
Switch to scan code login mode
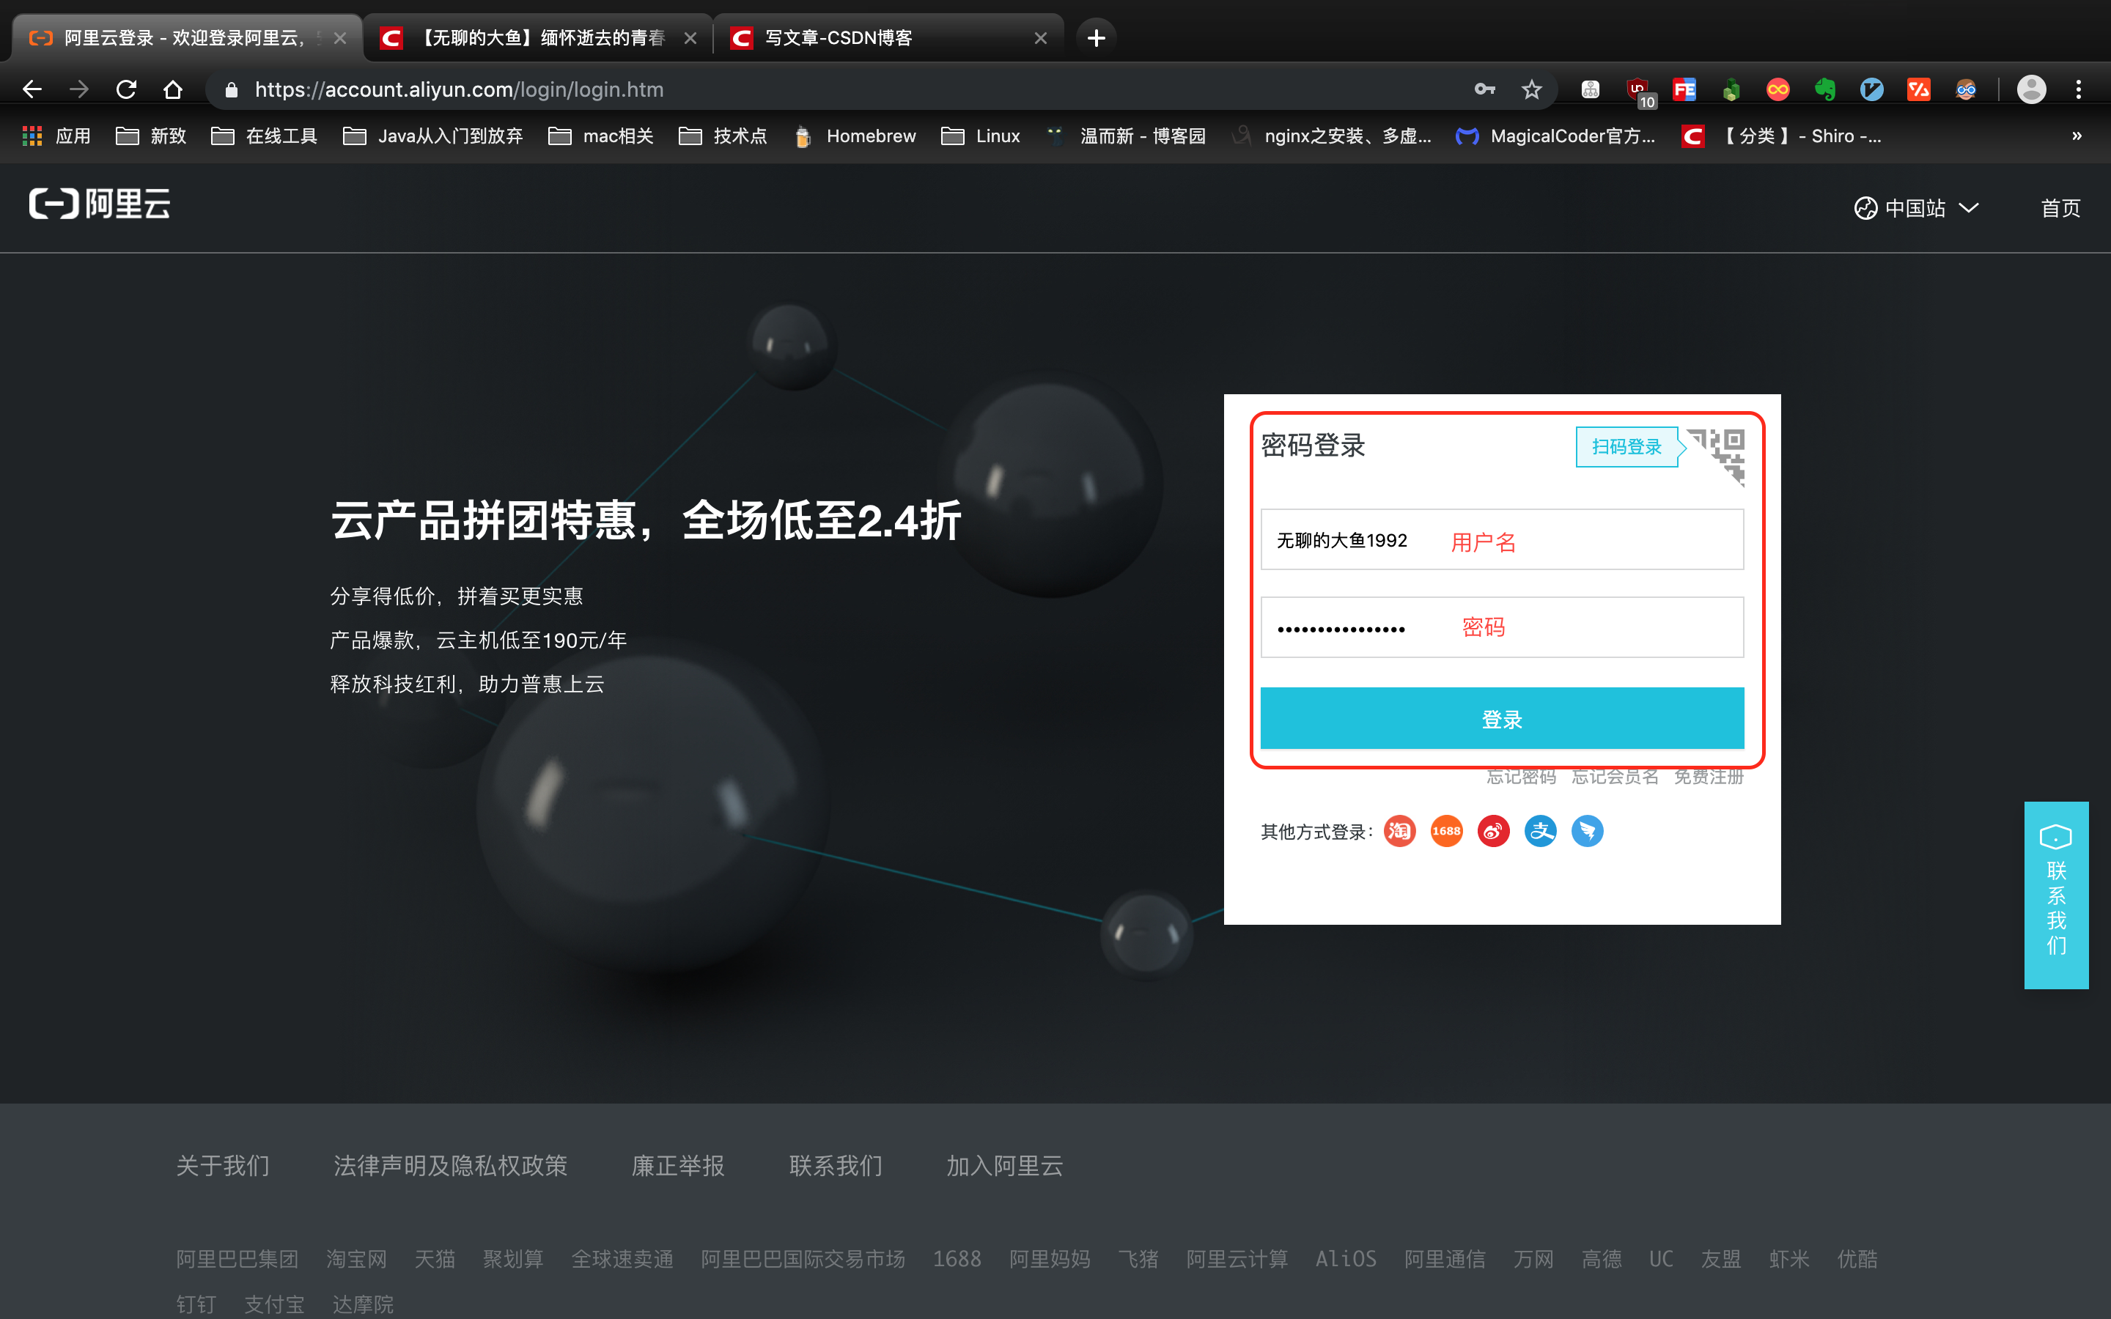1627,446
